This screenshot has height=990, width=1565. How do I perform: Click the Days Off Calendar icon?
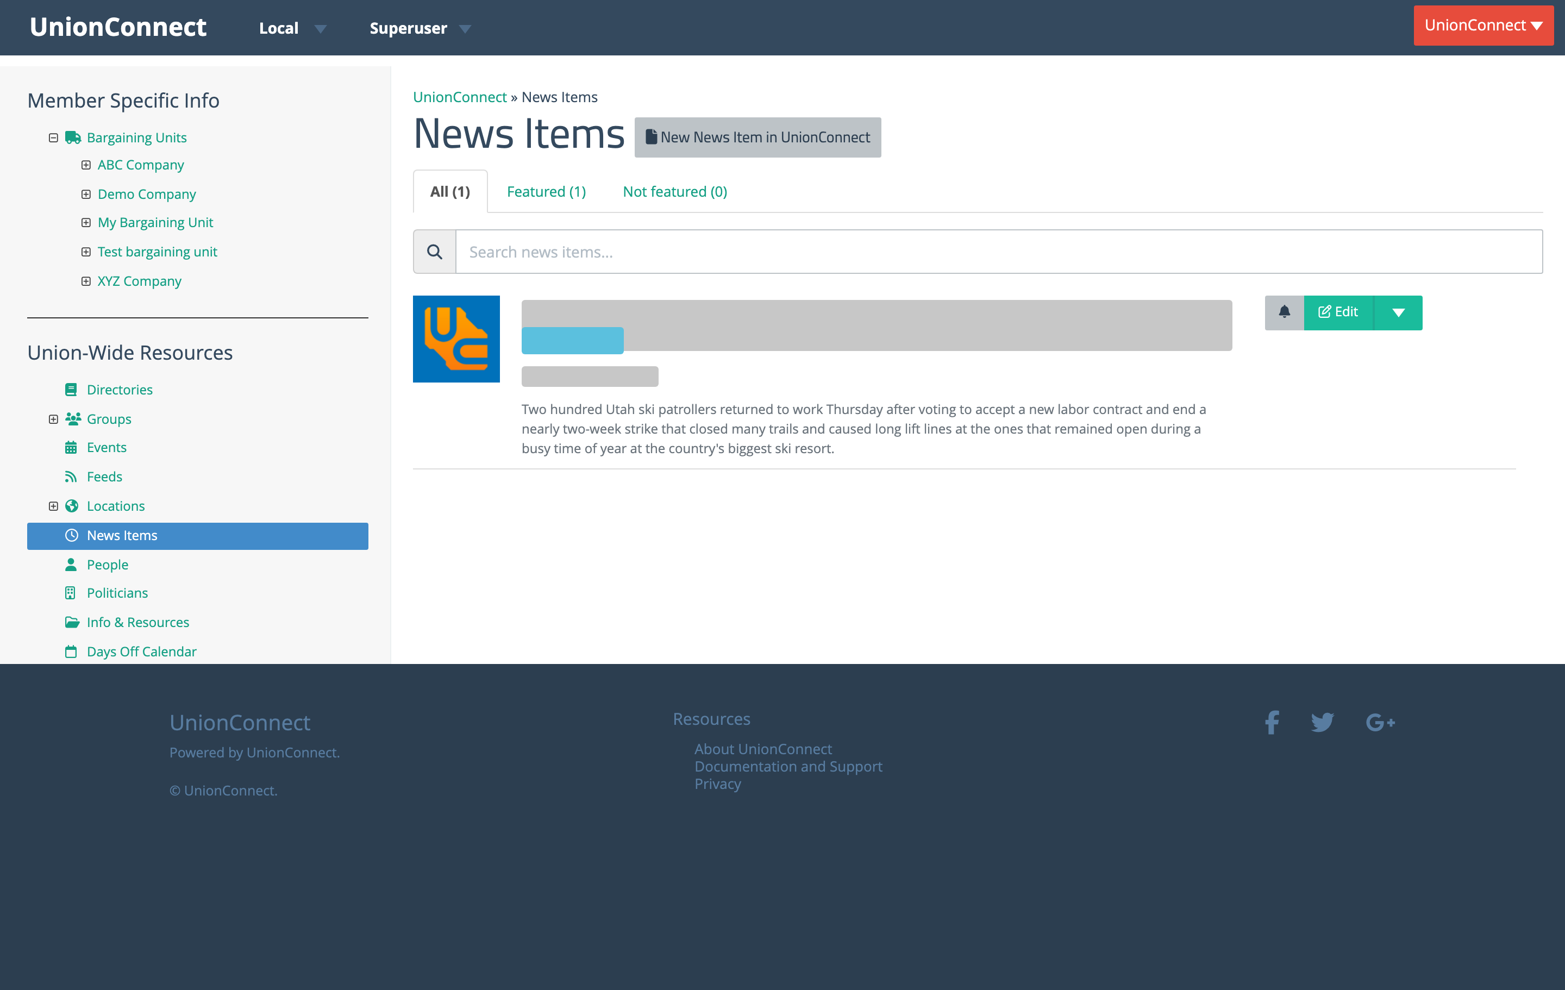[71, 651]
